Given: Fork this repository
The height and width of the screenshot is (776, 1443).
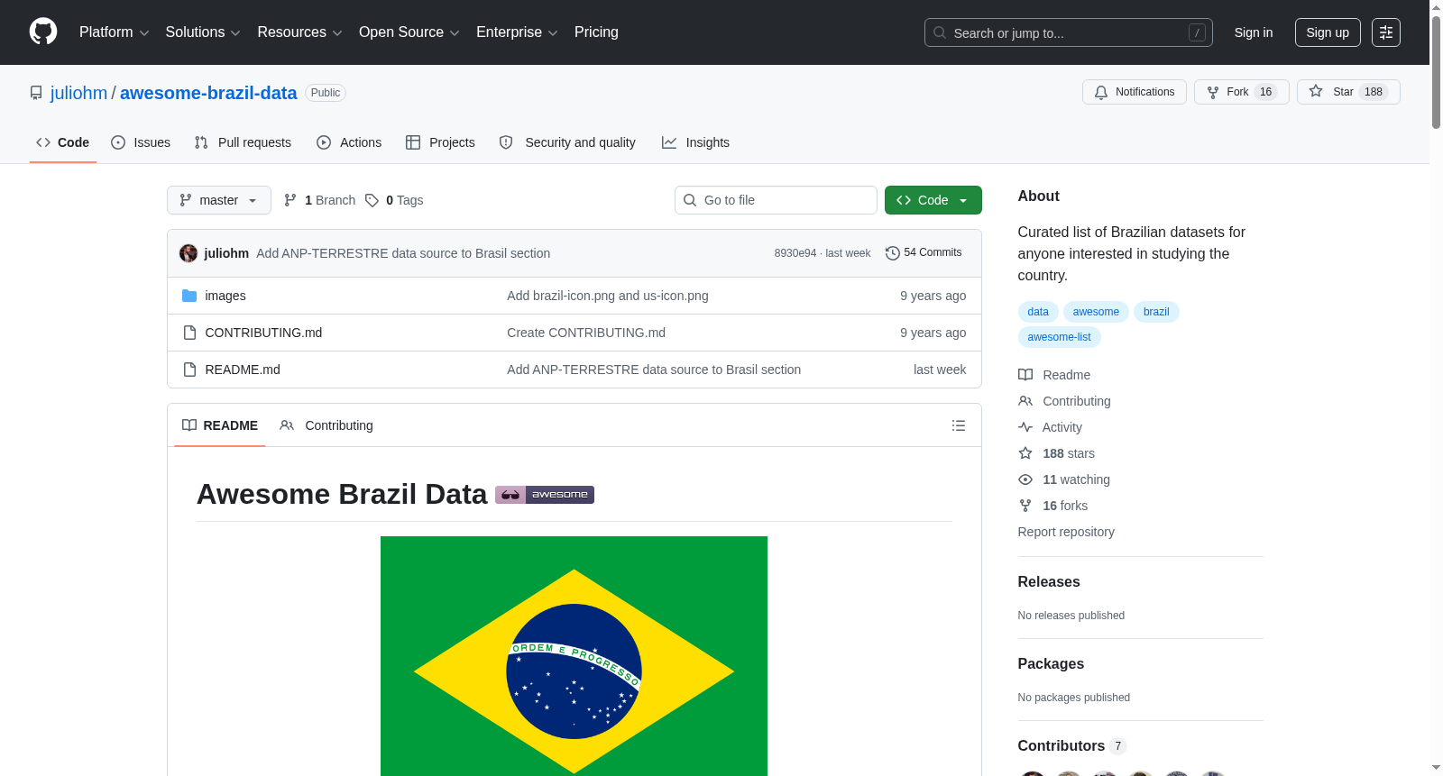Looking at the screenshot, I should 1242,92.
